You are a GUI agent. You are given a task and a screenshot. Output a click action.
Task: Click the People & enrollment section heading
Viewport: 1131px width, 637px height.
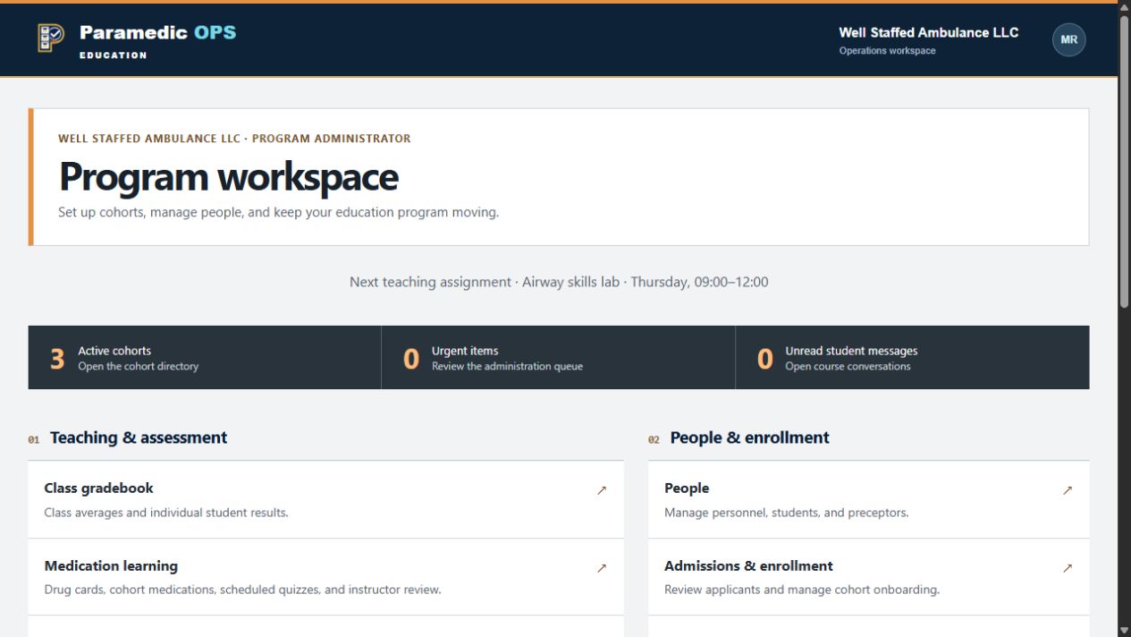(750, 437)
